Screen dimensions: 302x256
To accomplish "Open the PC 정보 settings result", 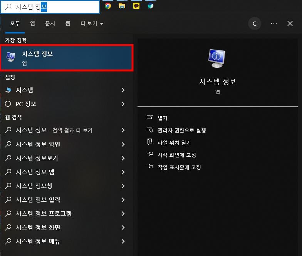I will pyautogui.click(x=65, y=104).
